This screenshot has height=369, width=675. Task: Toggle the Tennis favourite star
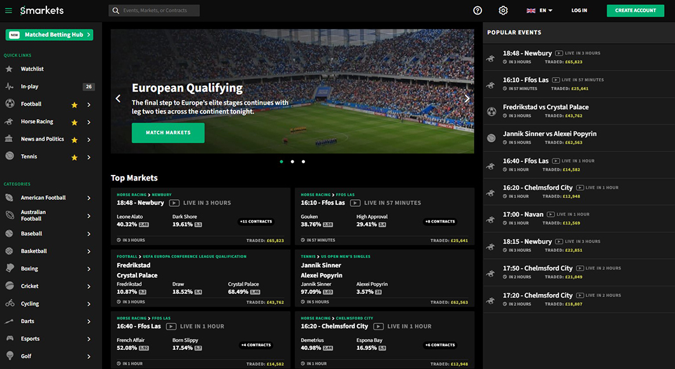(x=75, y=157)
